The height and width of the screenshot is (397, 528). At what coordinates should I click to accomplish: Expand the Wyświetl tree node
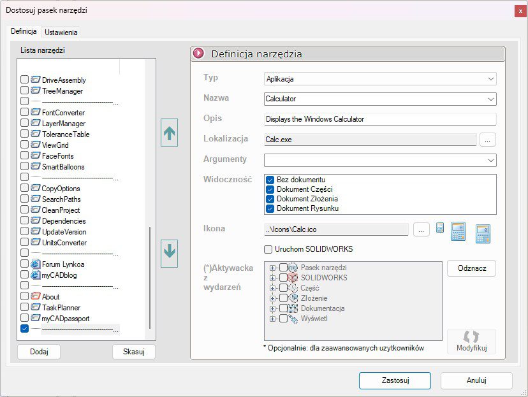coord(272,319)
